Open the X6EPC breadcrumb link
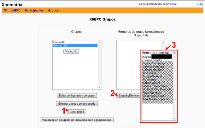Image resolution: width=205 pixels, height=128 pixels. click(x=16, y=10)
